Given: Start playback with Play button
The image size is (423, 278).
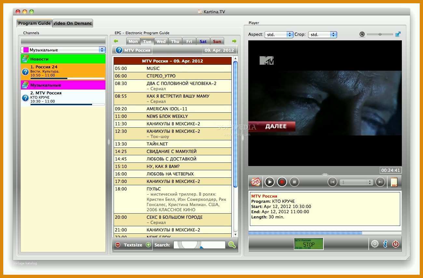Looking at the screenshot, I should pos(269,182).
